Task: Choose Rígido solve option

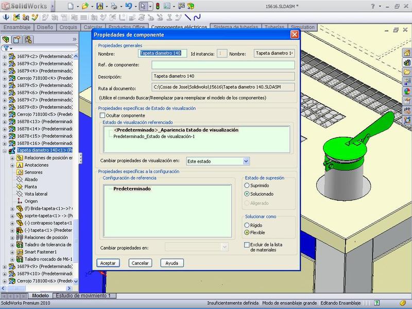Action: [x=247, y=225]
